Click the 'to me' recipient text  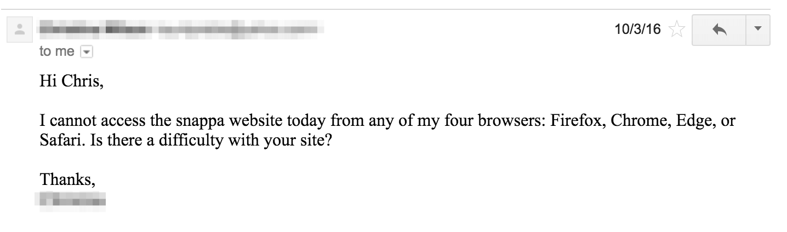57,52
